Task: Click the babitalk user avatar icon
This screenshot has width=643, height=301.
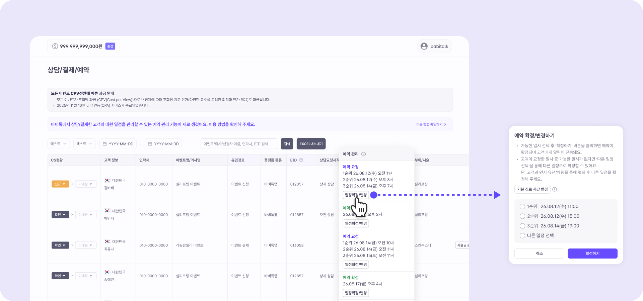Action: point(424,46)
